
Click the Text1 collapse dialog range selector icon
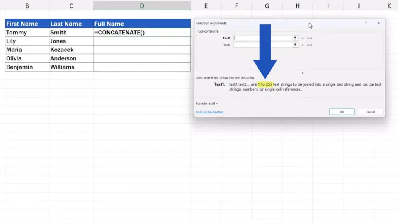point(295,38)
